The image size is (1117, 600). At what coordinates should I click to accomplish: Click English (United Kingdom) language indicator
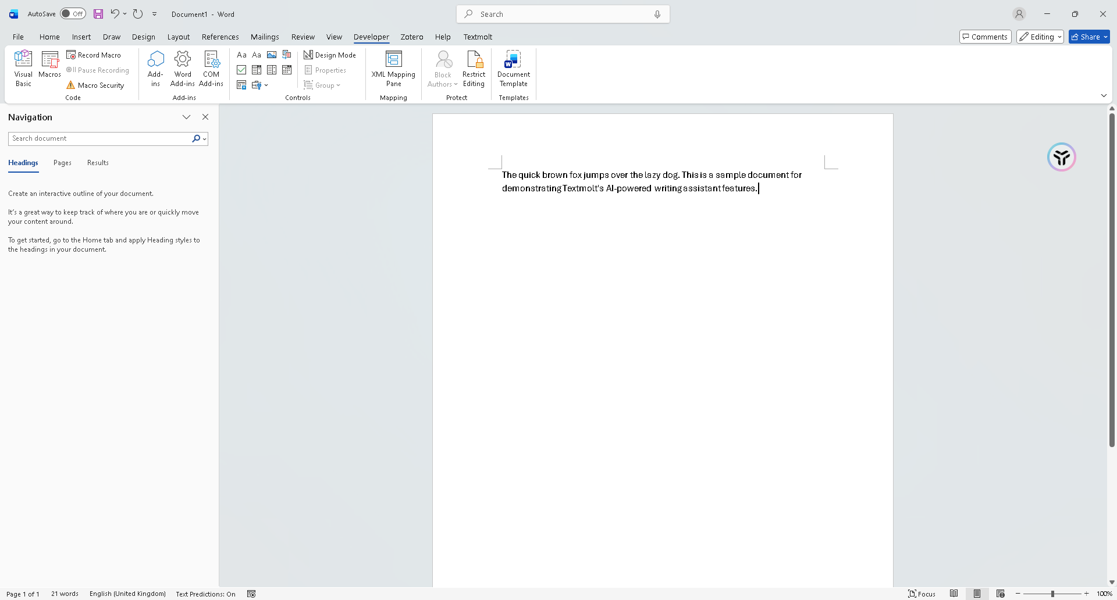coord(127,594)
